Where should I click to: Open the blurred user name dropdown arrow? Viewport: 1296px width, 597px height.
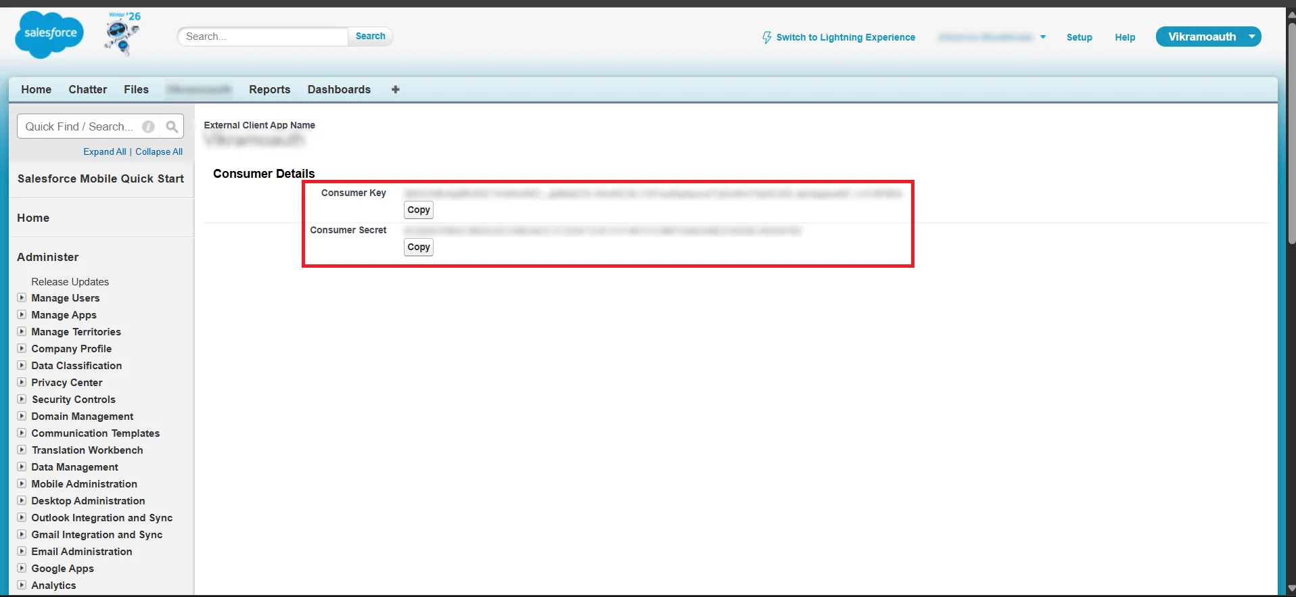click(x=1043, y=37)
